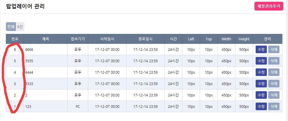The width and height of the screenshot is (288, 121).
Task: Click 삭제 for popup 6666
Action: click(x=274, y=49)
